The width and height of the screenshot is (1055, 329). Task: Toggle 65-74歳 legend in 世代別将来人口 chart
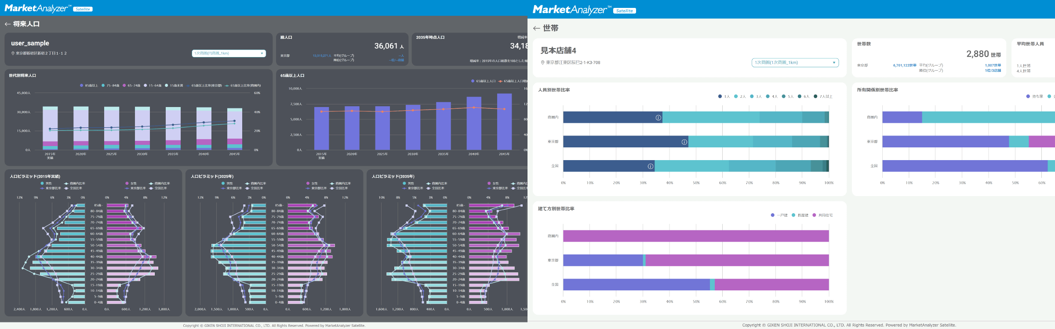[131, 86]
